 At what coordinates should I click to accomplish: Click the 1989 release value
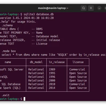pyautogui.click(x=52, y=69)
